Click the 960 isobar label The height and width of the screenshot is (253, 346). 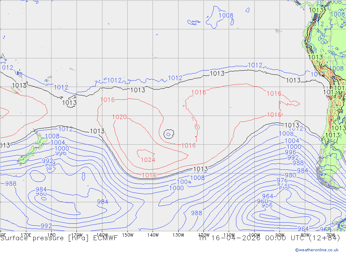click(x=263, y=201)
